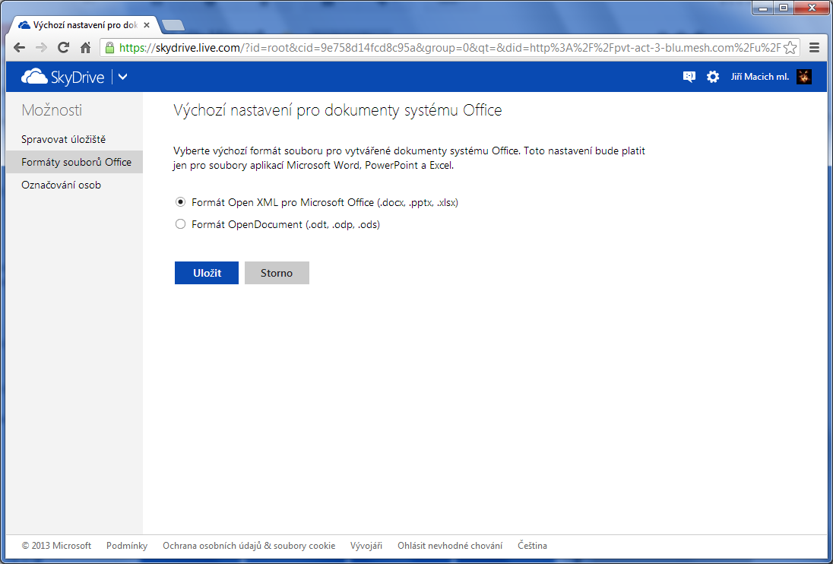Image resolution: width=833 pixels, height=564 pixels.
Task: Select Formáty souborů Office in the sidebar
Action: click(74, 162)
